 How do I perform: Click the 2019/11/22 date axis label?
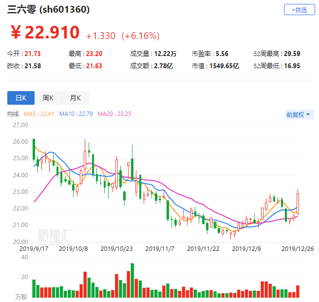(x=203, y=249)
